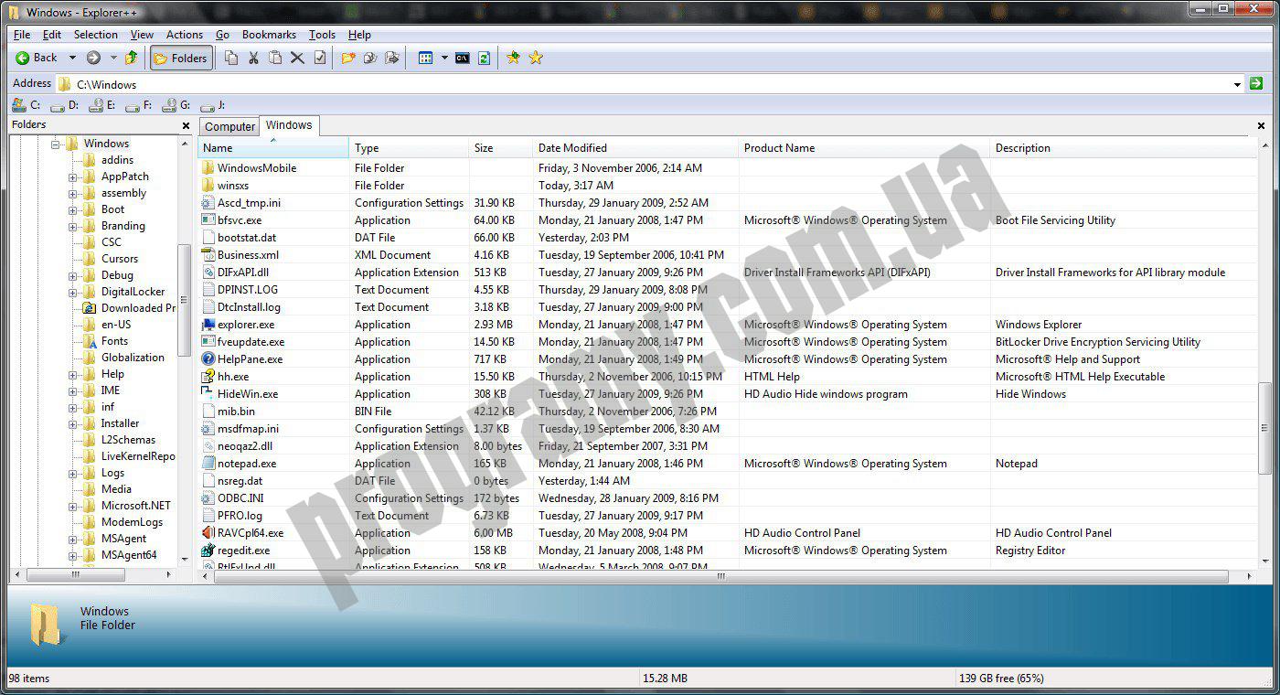
Task: Collapse the Windows node in folder tree
Action: coord(56,144)
